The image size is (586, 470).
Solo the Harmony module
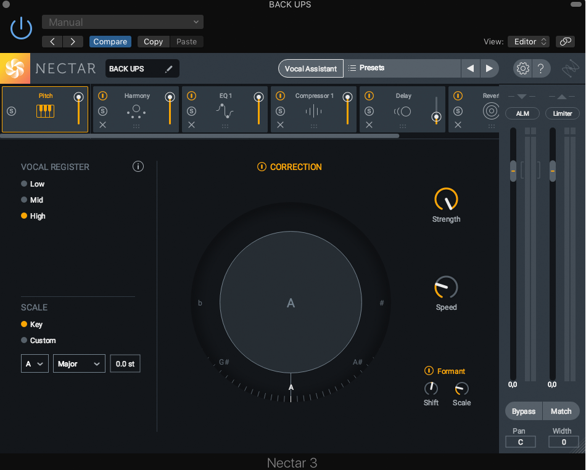(x=103, y=111)
